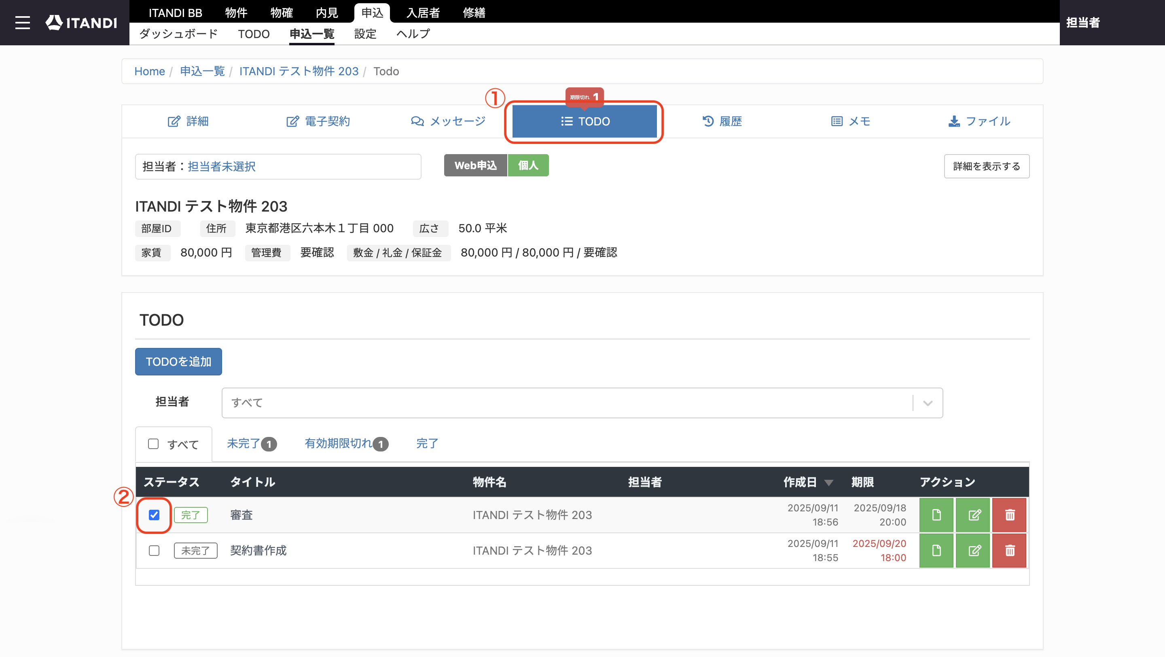Click 詳細を表示する button
Viewport: 1165px width, 657px height.
pos(987,166)
